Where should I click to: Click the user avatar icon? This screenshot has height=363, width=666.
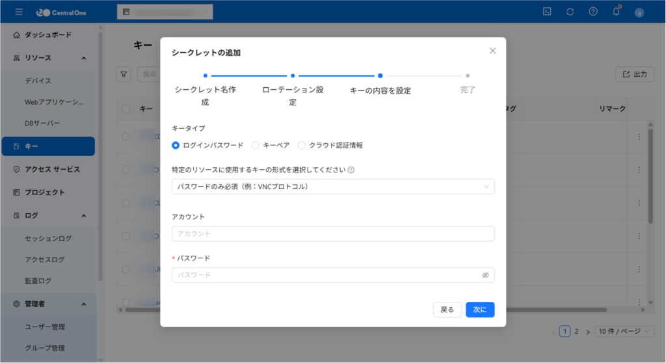point(639,12)
